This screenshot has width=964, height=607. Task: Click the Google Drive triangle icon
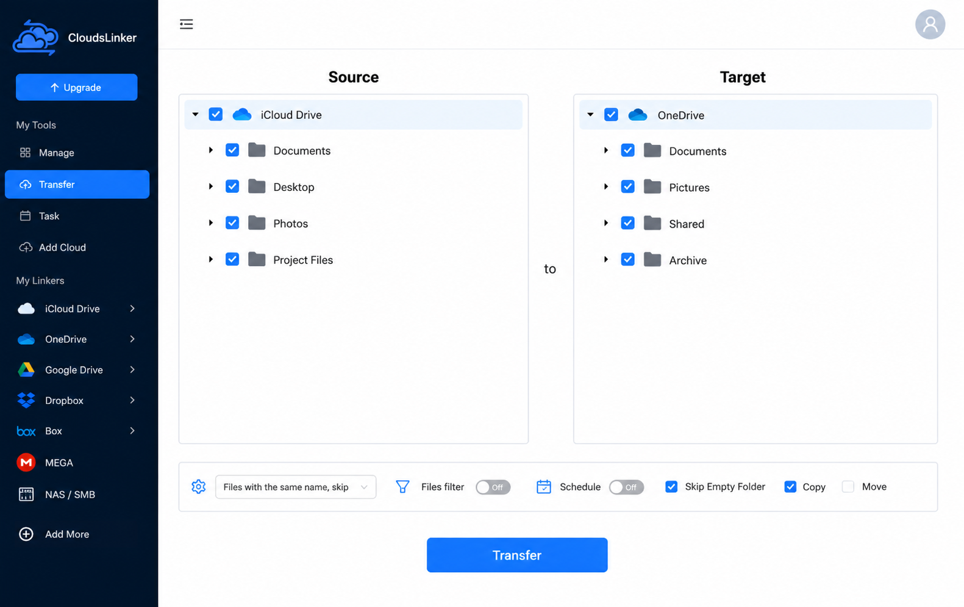[x=26, y=370]
